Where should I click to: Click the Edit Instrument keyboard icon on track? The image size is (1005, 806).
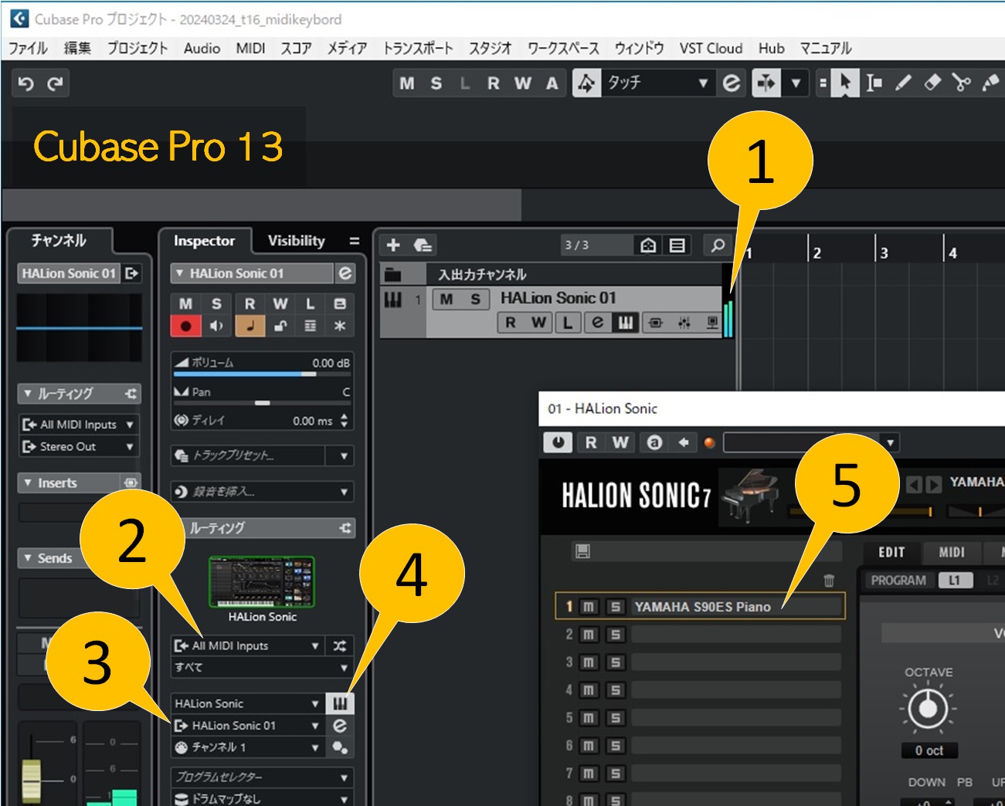click(625, 323)
